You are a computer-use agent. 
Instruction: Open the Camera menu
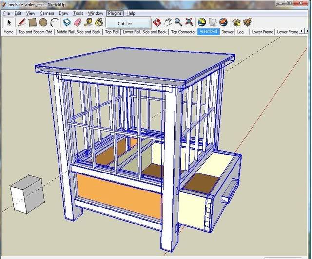(47, 13)
